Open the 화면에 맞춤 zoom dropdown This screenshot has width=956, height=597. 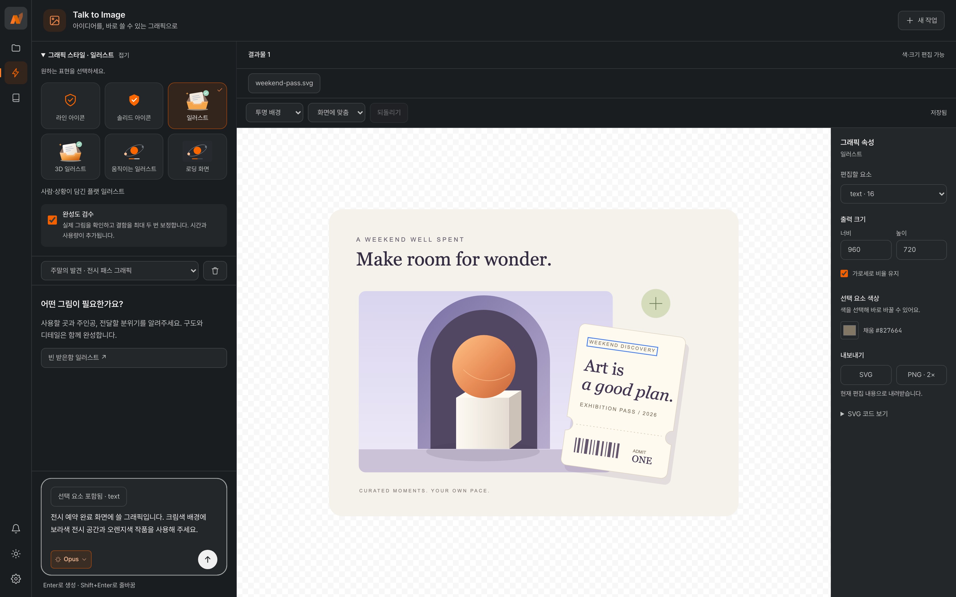click(x=336, y=113)
